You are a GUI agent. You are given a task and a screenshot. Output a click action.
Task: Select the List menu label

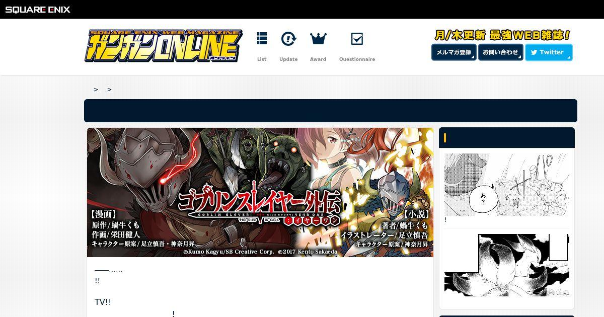tap(262, 59)
